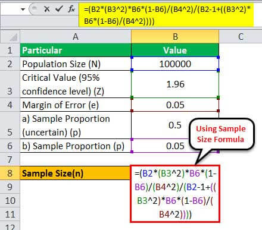The height and width of the screenshot is (230, 262).
Task: Select row 8 header
Action: pos(10,173)
